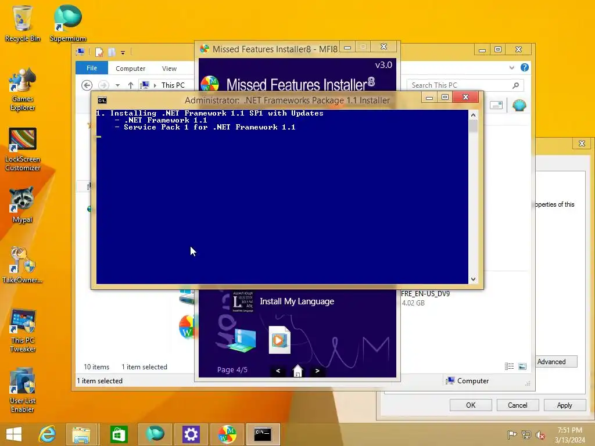Open Games Explorer desktop shortcut
The image size is (595, 446).
tap(23, 90)
